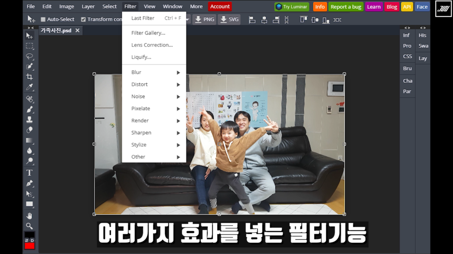Expand the Noise filter submenu
The image size is (453, 254).
click(x=154, y=96)
